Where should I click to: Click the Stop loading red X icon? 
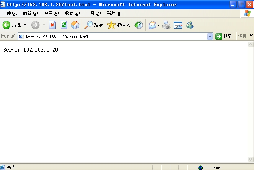[x=53, y=25]
